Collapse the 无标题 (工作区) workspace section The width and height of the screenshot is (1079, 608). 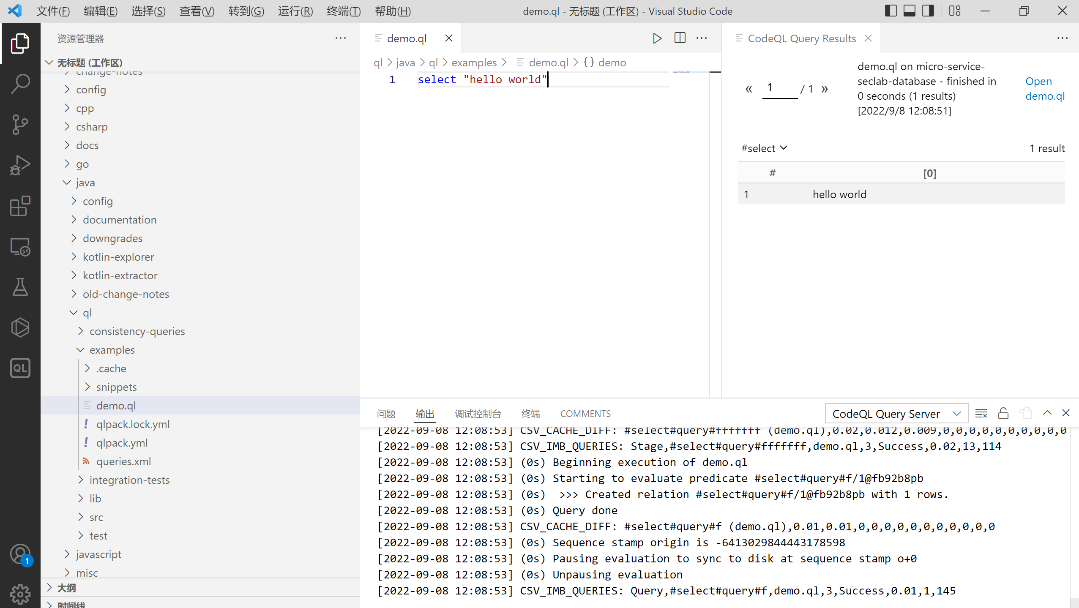pyautogui.click(x=49, y=63)
